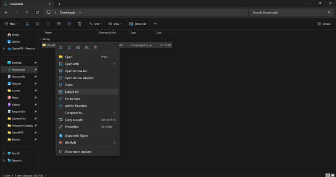The image size is (336, 177).
Task: Expand the OperaVPS - Personal tree node
Action: [4, 49]
